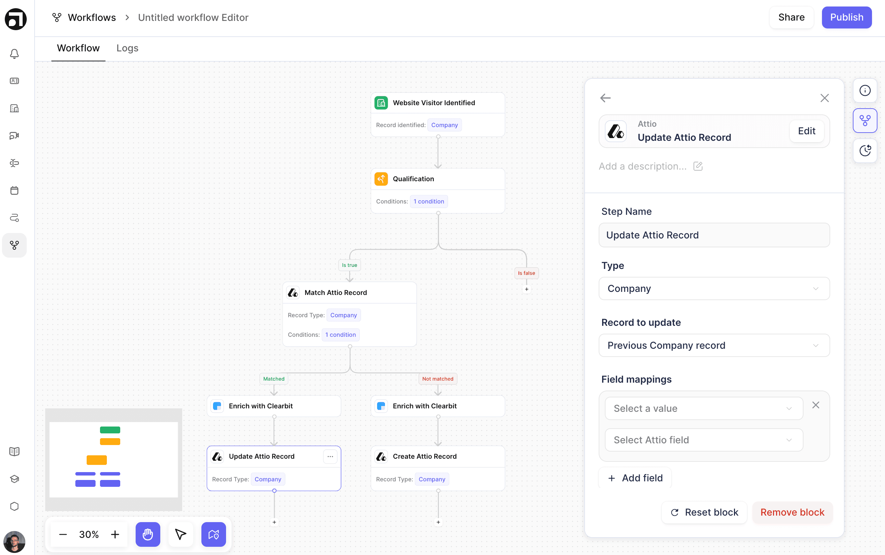Screen dimensions: 885x555
Task: Open the Record to update dropdown
Action: click(714, 345)
